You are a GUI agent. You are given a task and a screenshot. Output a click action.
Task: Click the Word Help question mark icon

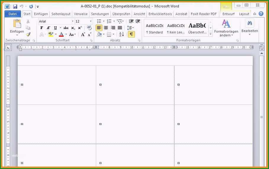[261, 14]
